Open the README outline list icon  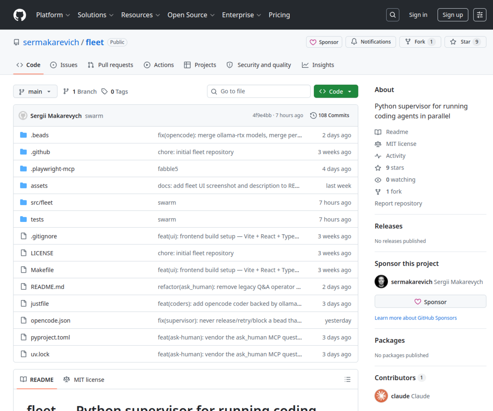347,379
